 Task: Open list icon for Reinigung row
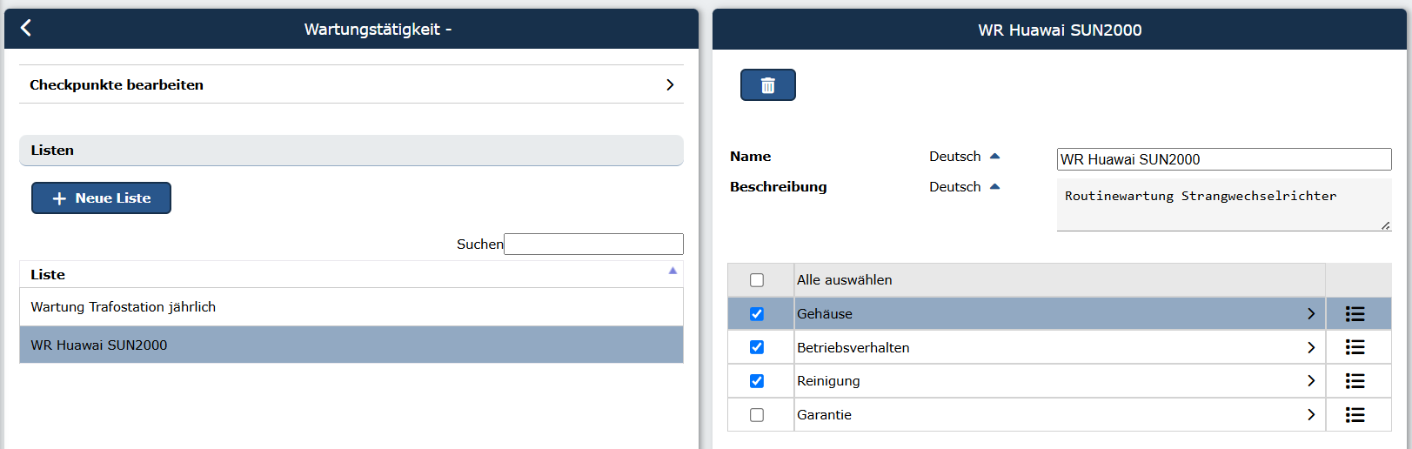click(1355, 381)
